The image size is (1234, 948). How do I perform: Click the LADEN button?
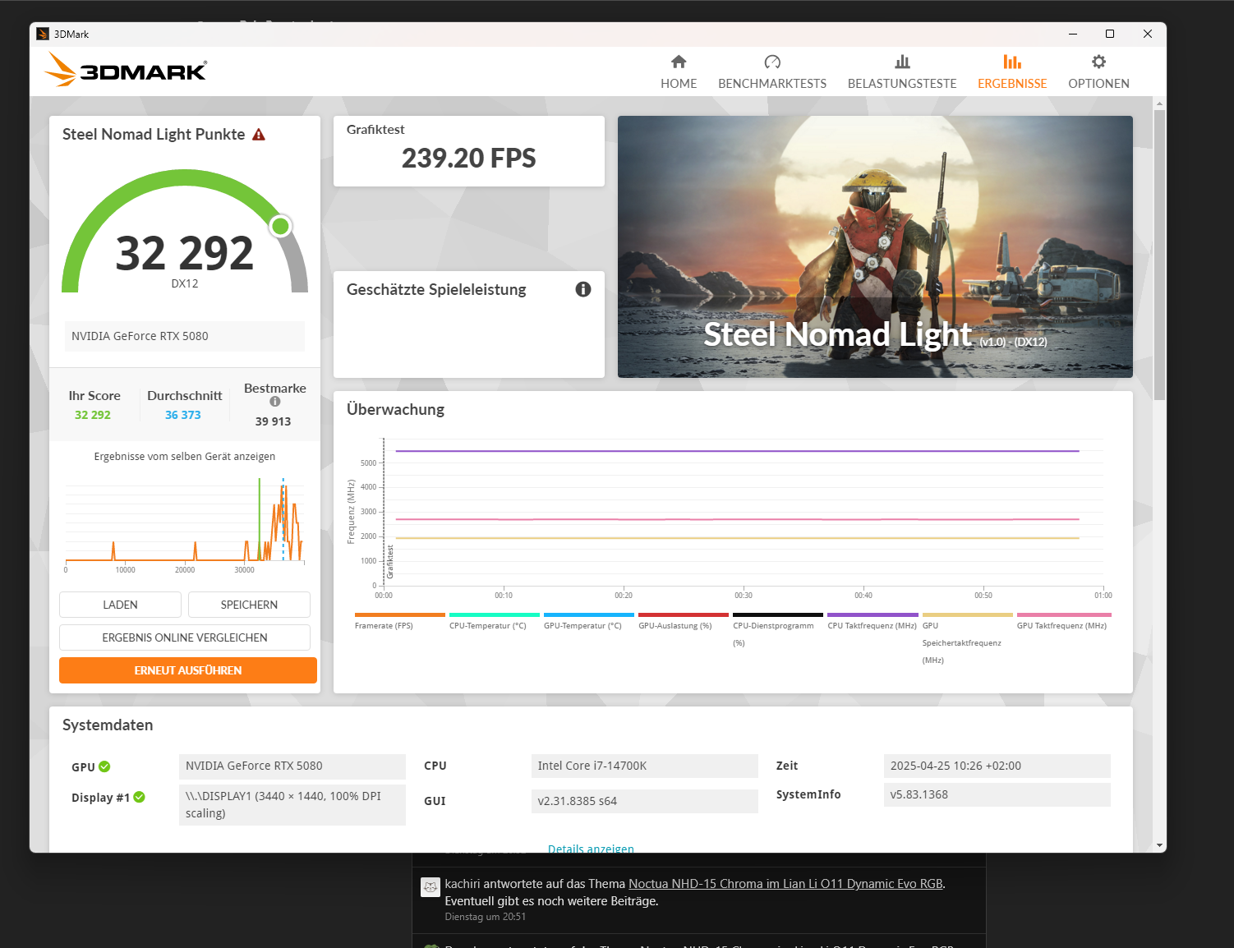click(120, 605)
